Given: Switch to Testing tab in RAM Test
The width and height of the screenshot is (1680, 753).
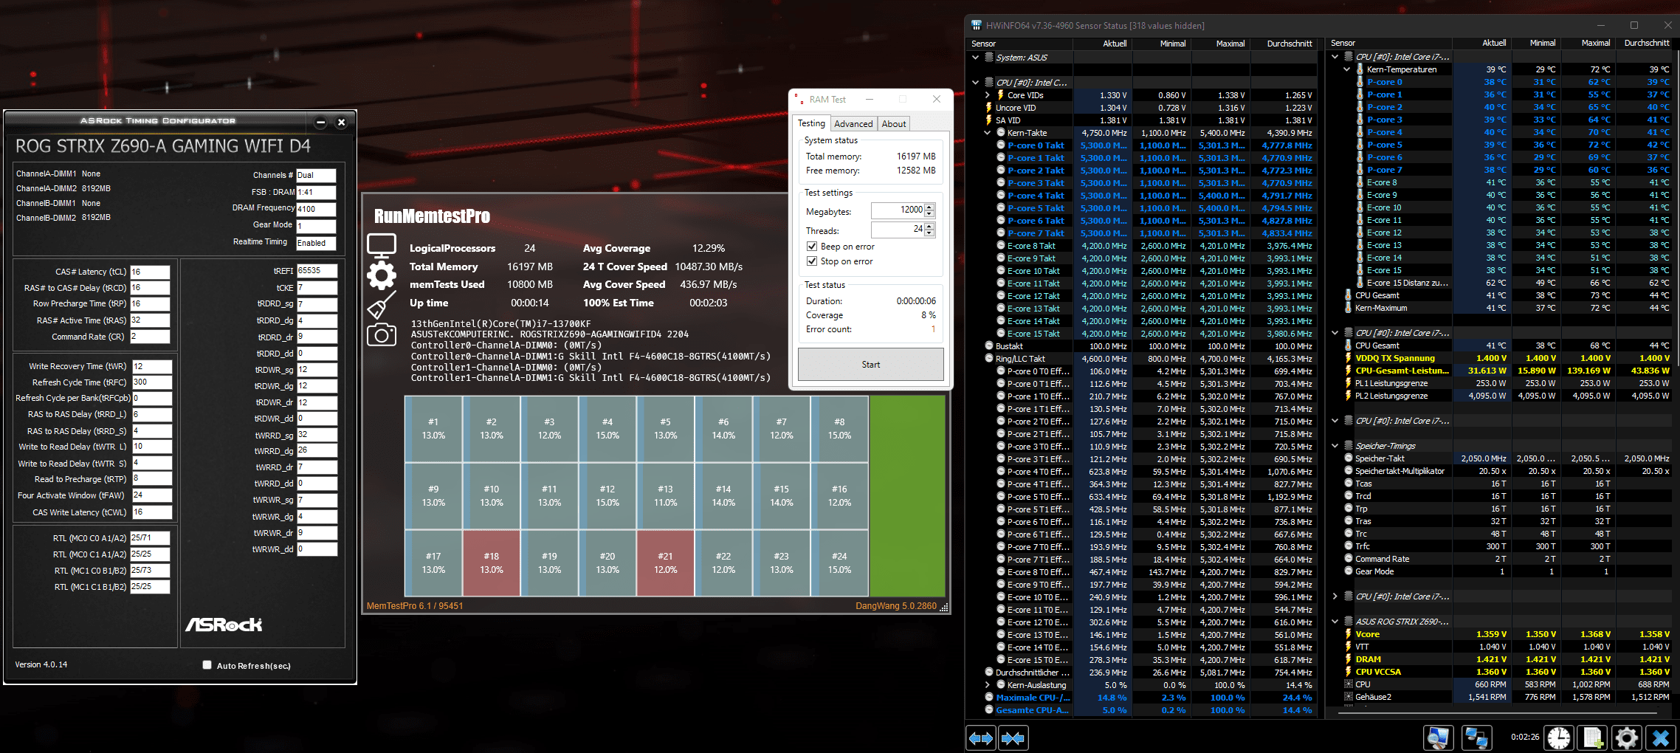Looking at the screenshot, I should pos(811,123).
